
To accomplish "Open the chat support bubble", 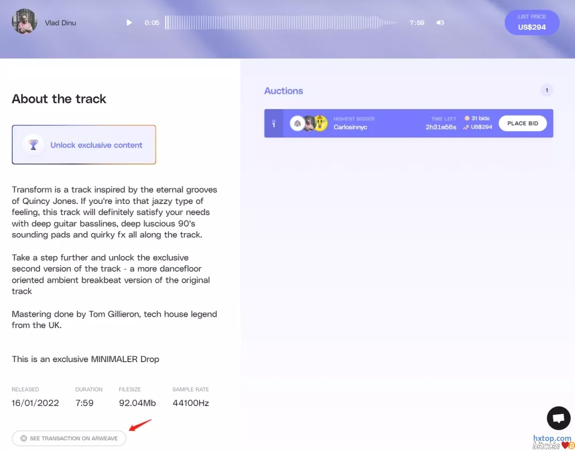I will click(x=558, y=419).
